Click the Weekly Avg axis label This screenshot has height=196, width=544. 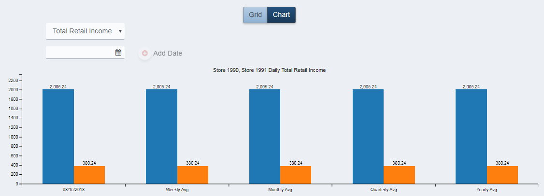click(177, 190)
